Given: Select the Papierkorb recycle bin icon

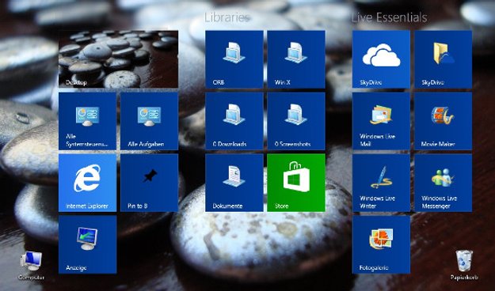Looking at the screenshot, I should [x=464, y=265].
